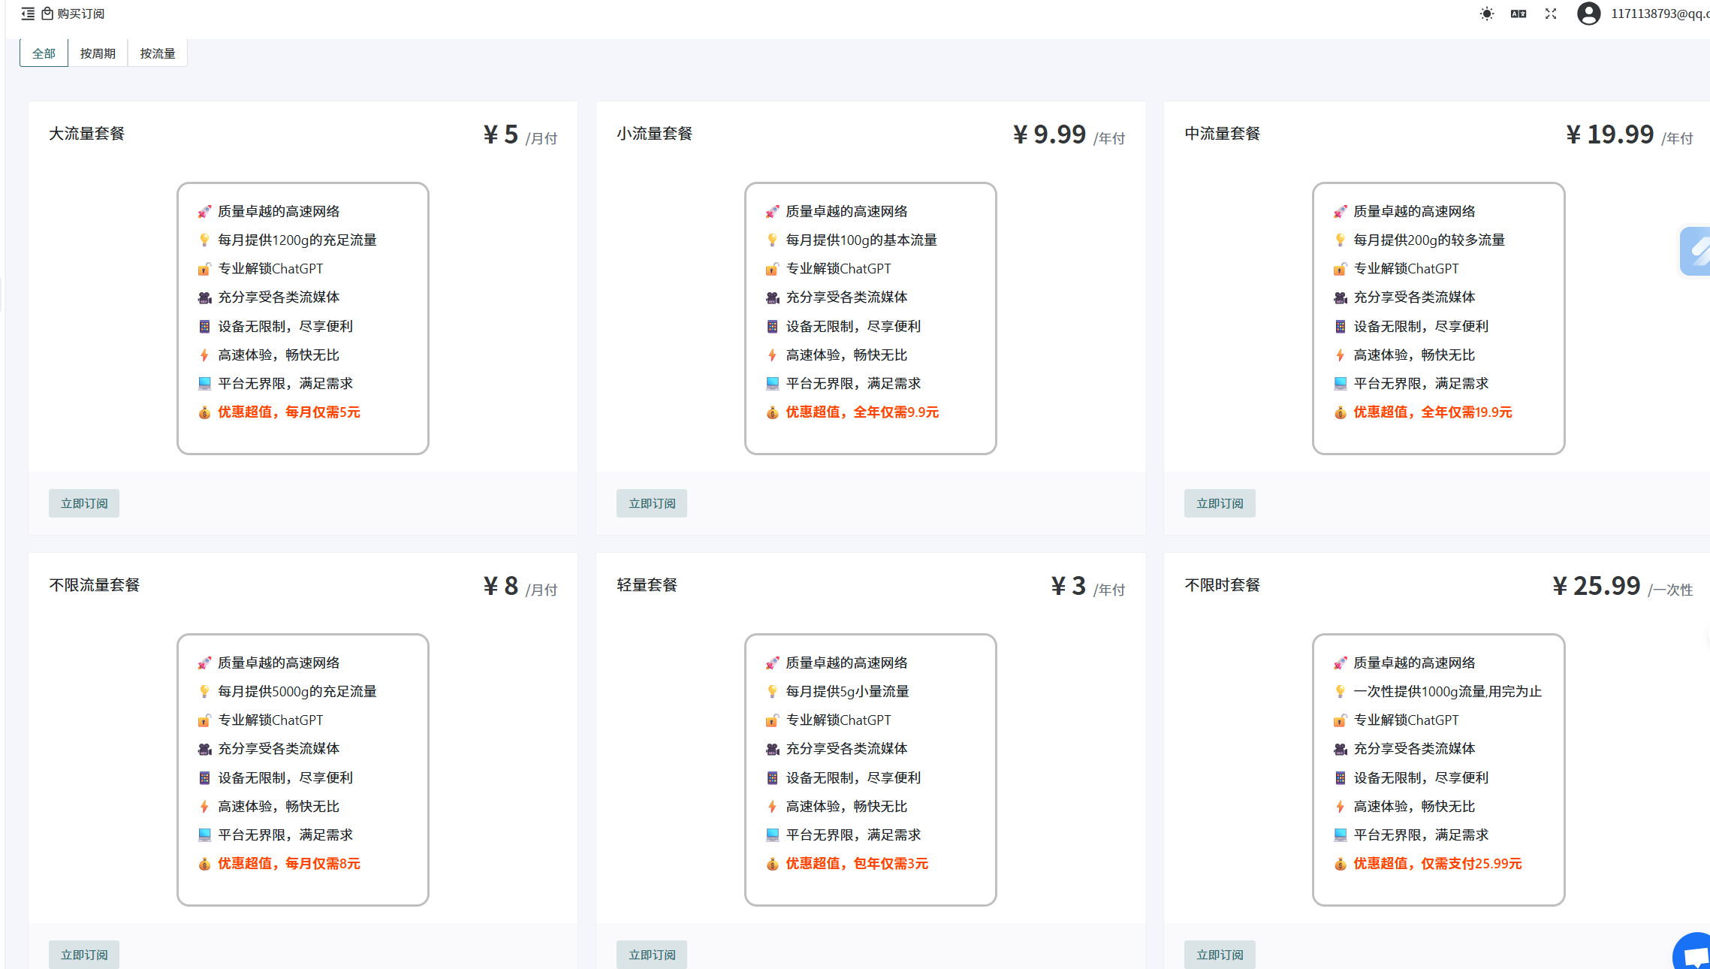Switch to the 按流量 tab
Viewport: 1710px width, 969px height.
coord(158,53)
